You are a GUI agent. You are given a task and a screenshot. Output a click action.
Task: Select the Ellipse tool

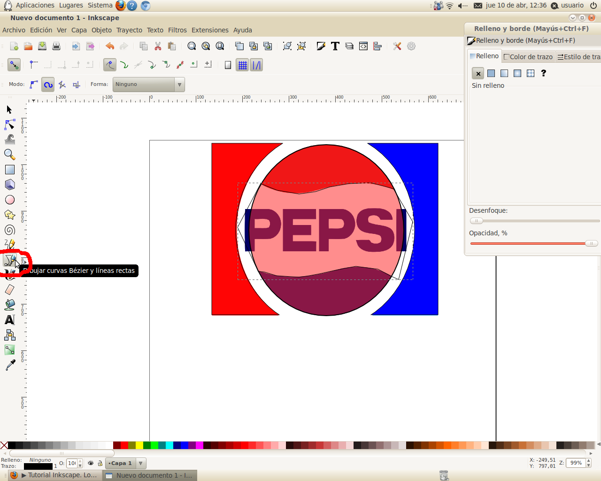pos(9,200)
